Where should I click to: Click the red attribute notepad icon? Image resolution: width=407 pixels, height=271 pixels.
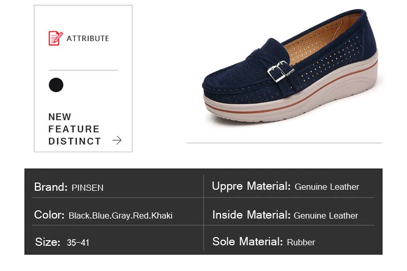point(56,39)
